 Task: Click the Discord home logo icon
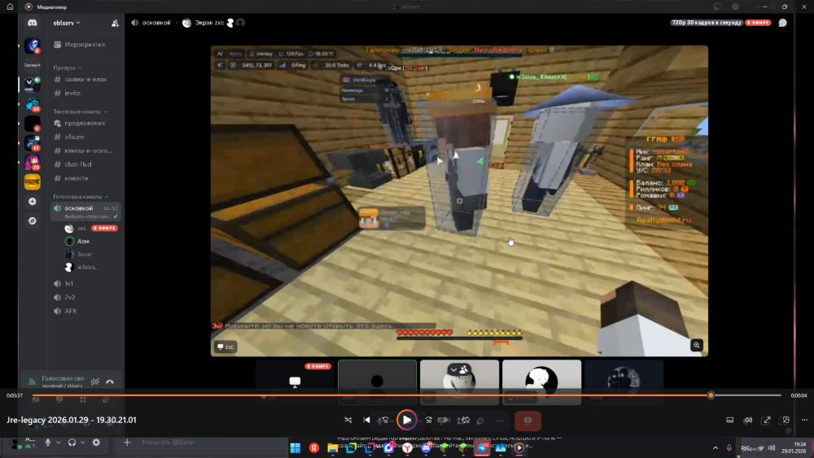point(33,23)
